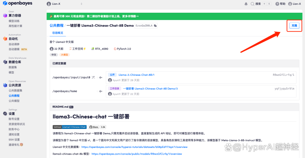
Task: Open the help question-mark icon
Action: tap(277, 4)
